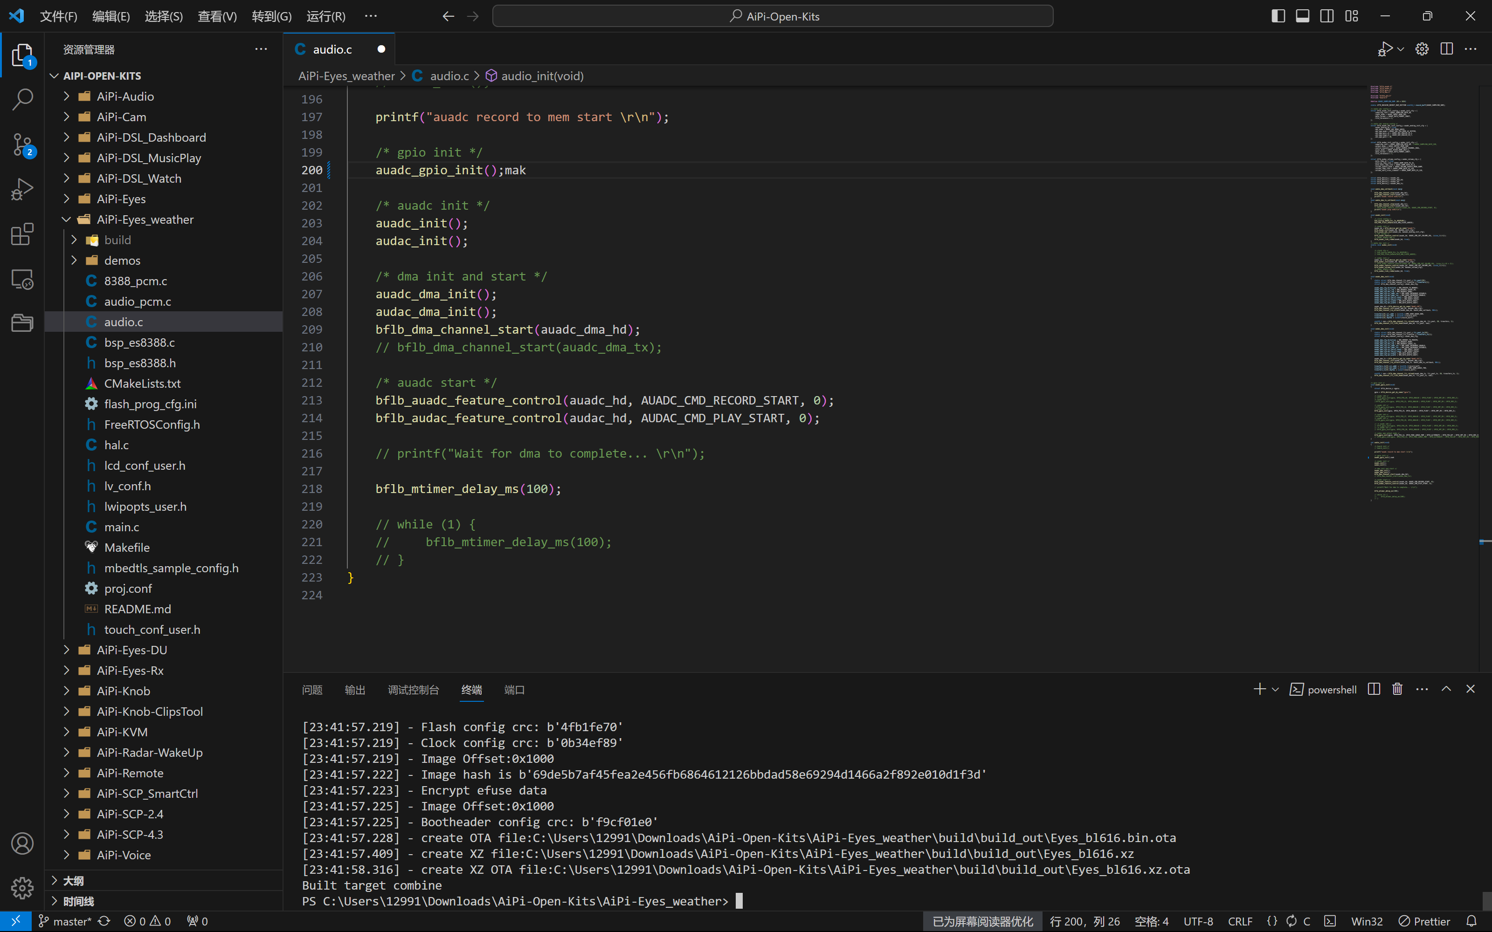1492x932 pixels.
Task: Toggle the bottom panel layout
Action: coord(1303,17)
